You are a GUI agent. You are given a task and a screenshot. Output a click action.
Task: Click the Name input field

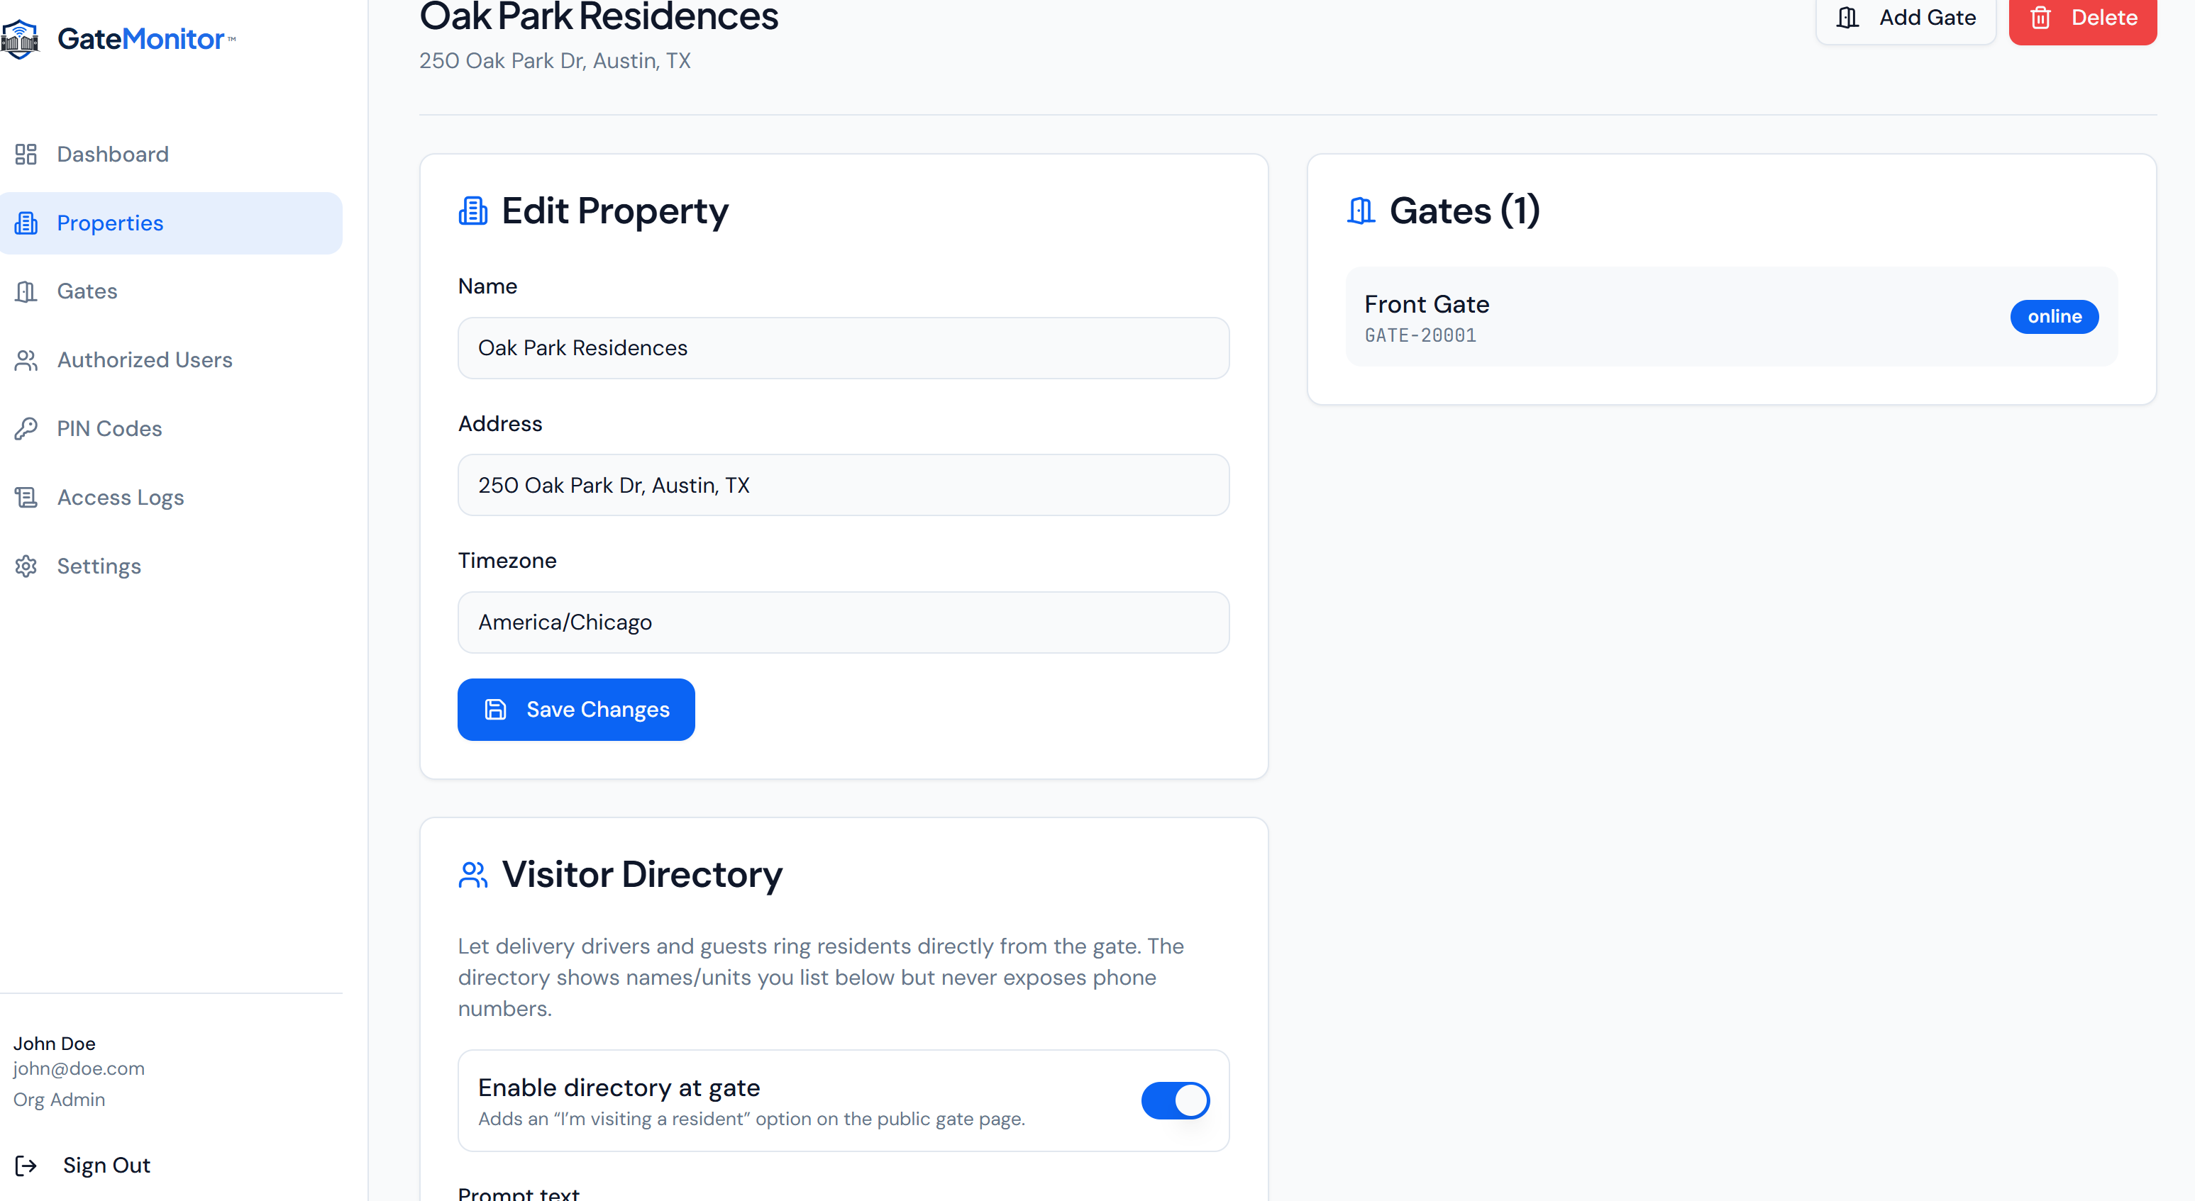[844, 348]
